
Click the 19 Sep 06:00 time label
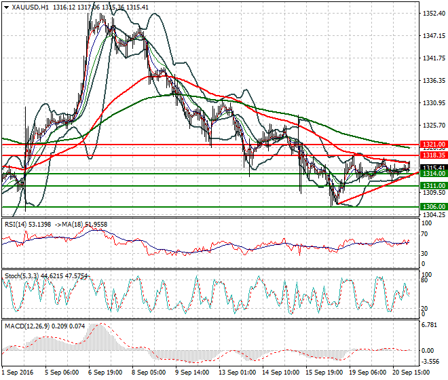pyautogui.click(x=367, y=373)
